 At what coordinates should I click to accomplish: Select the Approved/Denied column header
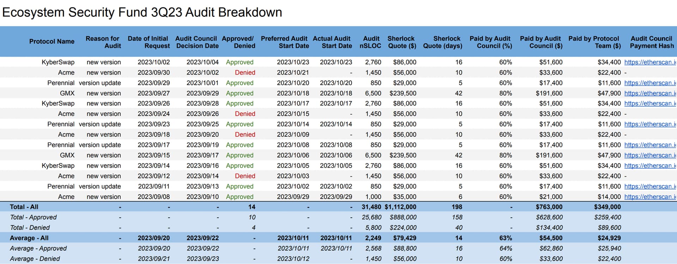238,42
